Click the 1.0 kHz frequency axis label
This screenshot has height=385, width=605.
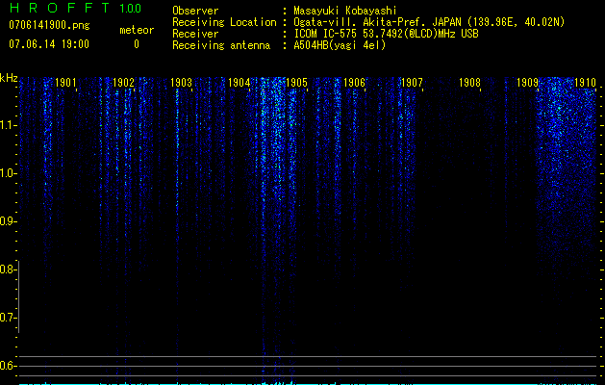pos(8,173)
